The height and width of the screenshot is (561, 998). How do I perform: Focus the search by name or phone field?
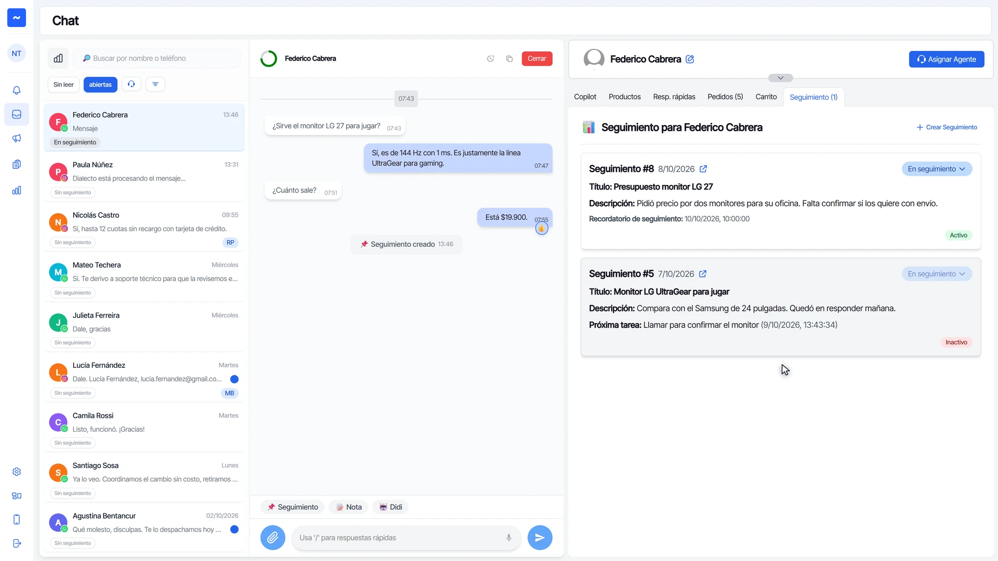[x=157, y=58]
